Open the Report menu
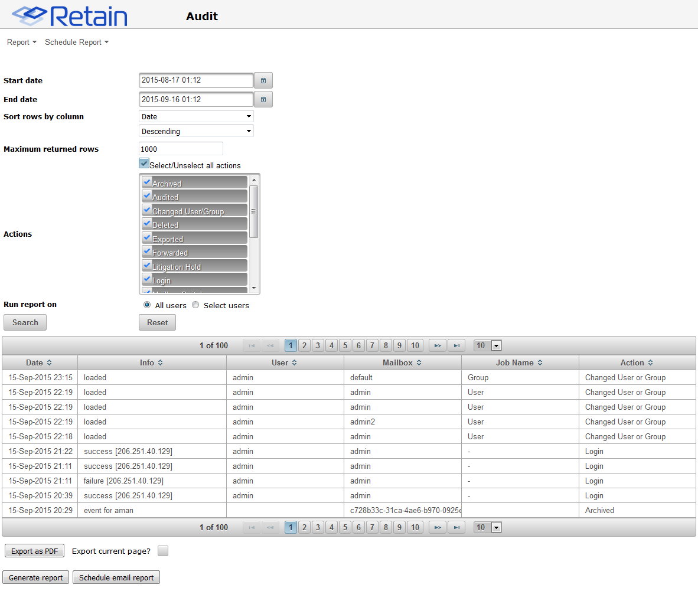 pyautogui.click(x=22, y=43)
